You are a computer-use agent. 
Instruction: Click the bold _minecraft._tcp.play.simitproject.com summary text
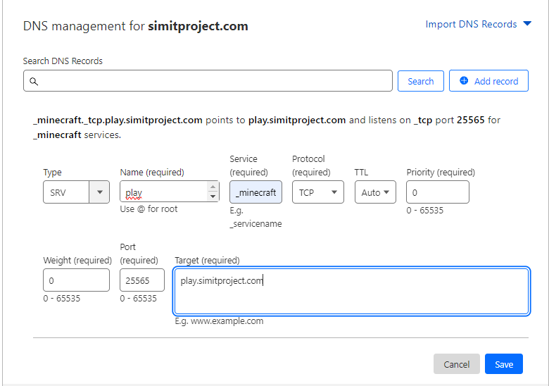pos(118,120)
